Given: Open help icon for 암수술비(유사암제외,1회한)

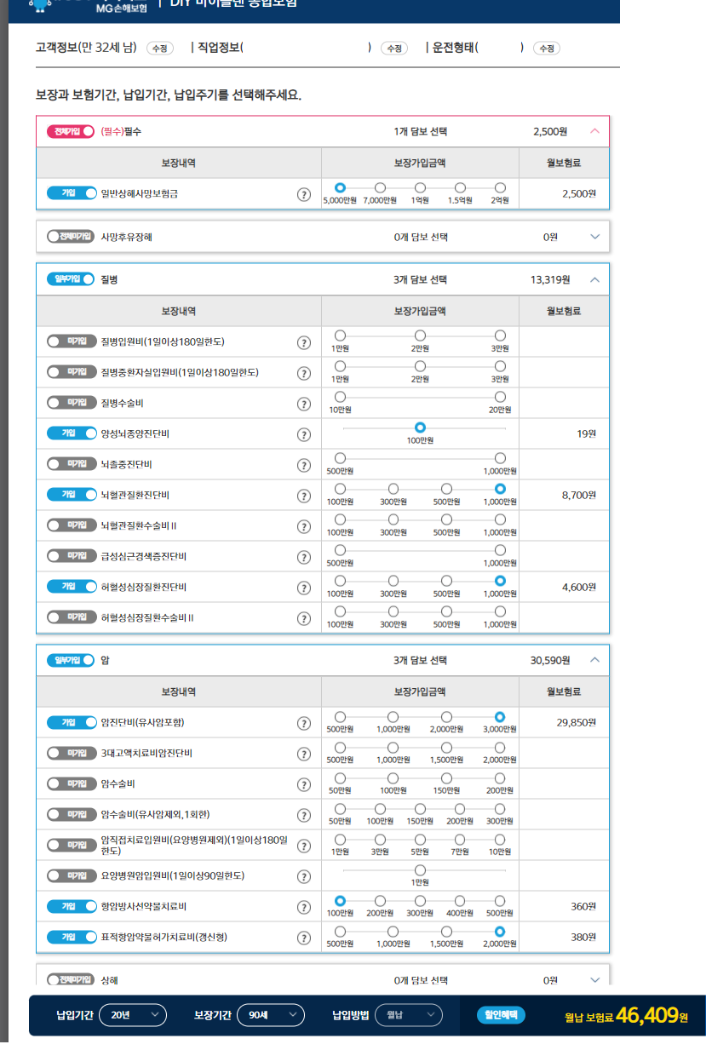Looking at the screenshot, I should (303, 815).
